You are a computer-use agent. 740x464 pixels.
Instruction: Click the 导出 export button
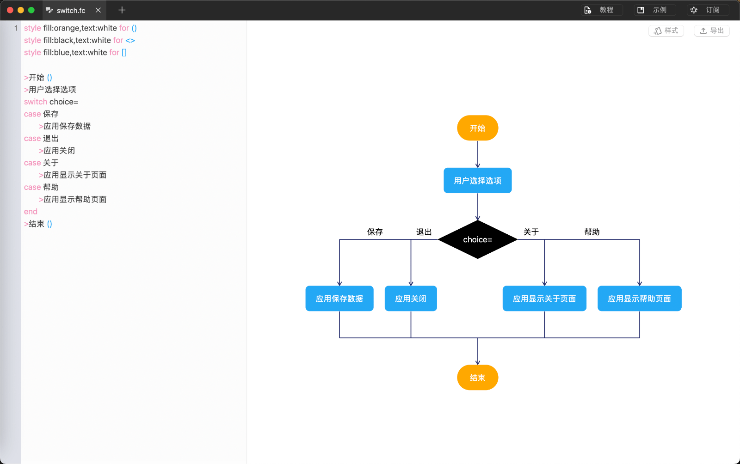tap(712, 31)
